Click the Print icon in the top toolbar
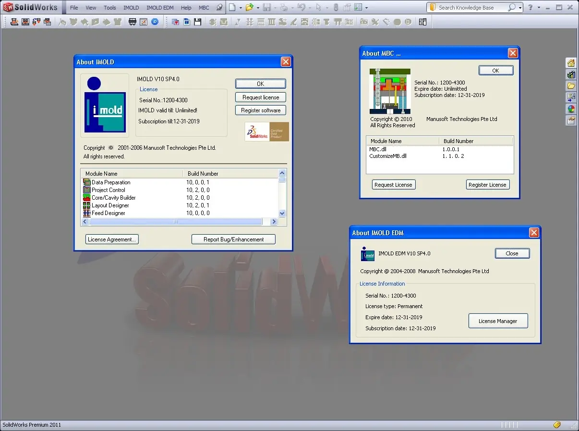The width and height of the screenshot is (579, 431). click(x=284, y=7)
